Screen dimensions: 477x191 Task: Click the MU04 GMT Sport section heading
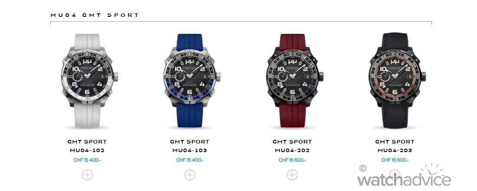[95, 15]
